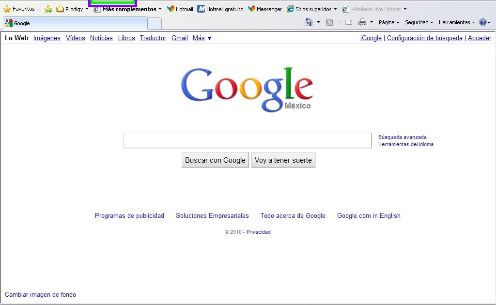Expand the Windows Live Hotmail dropdown arrow
The width and height of the screenshot is (496, 305).
[405, 9]
